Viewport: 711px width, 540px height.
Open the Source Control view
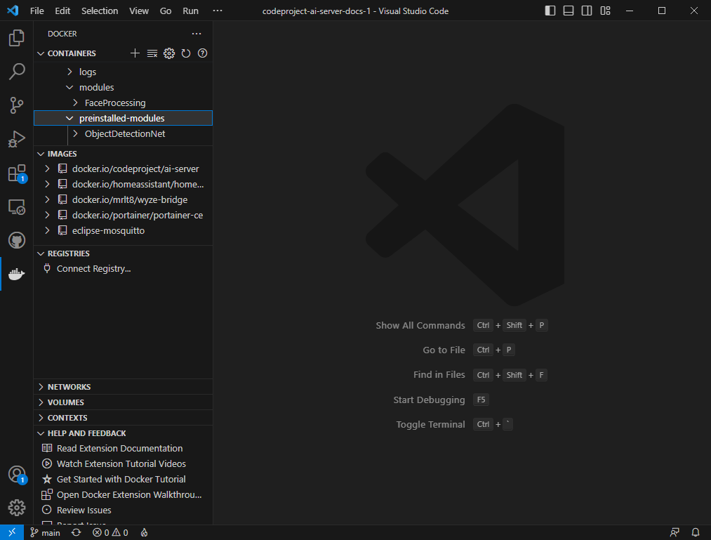[x=17, y=105]
